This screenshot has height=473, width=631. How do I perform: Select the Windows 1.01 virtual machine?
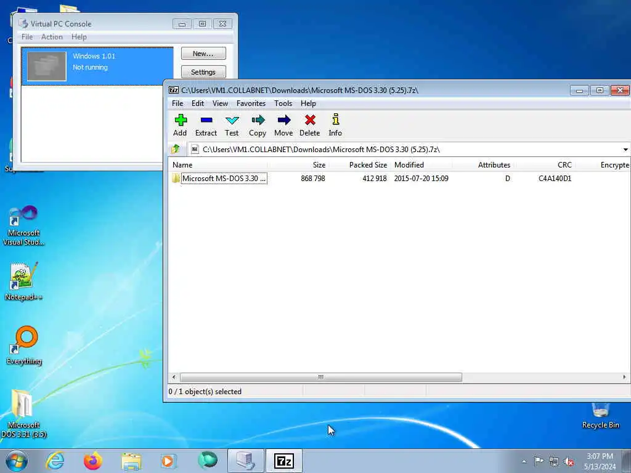(x=97, y=67)
